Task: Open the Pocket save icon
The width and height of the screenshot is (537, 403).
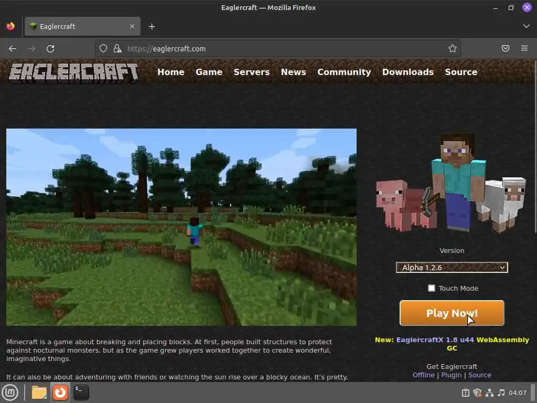Action: click(x=506, y=48)
